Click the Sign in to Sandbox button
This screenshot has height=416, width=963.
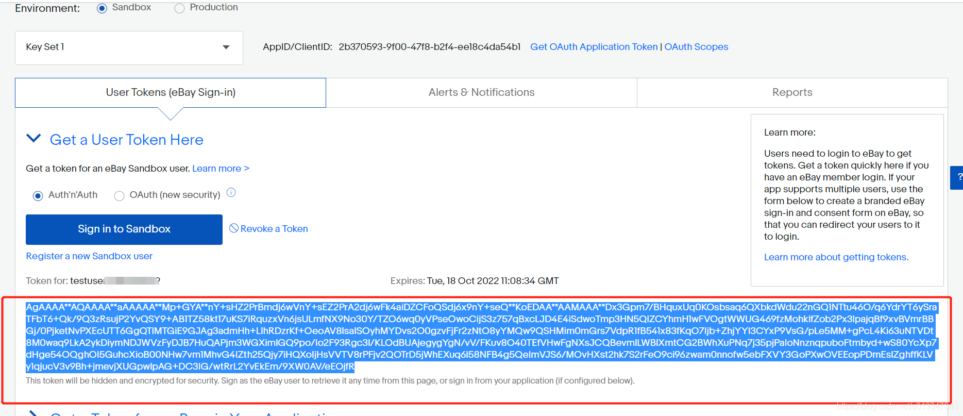124,229
